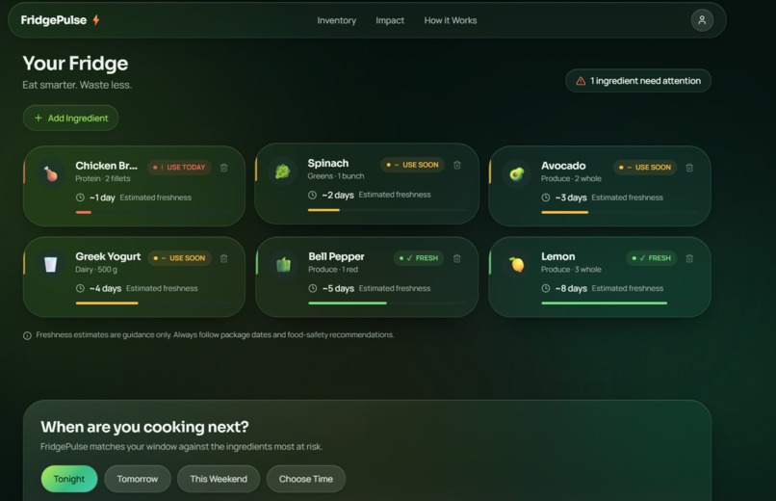Click the clock icon on Lemon card
776x501 pixels.
[x=545, y=288]
